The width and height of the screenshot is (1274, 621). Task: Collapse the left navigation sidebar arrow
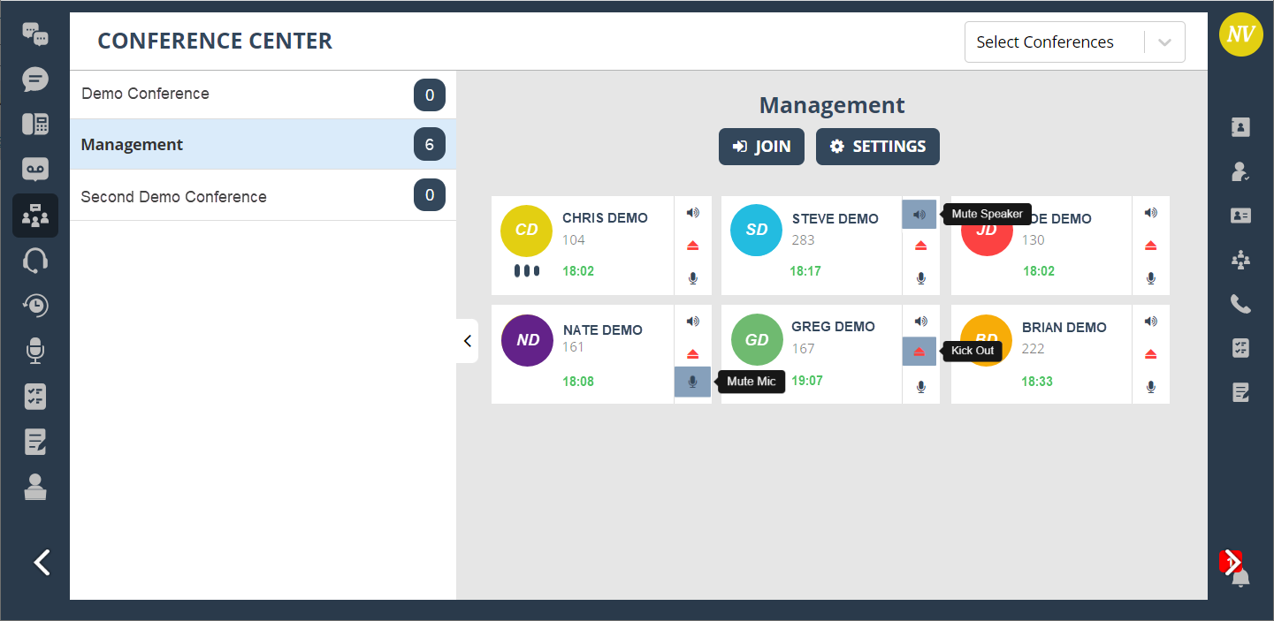(x=42, y=562)
